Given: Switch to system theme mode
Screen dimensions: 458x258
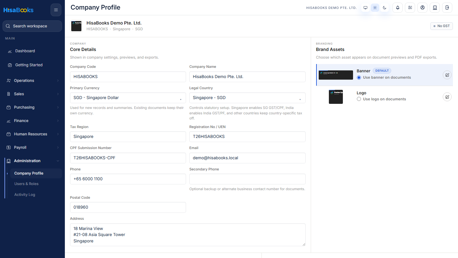Looking at the screenshot, I should tap(365, 8).
